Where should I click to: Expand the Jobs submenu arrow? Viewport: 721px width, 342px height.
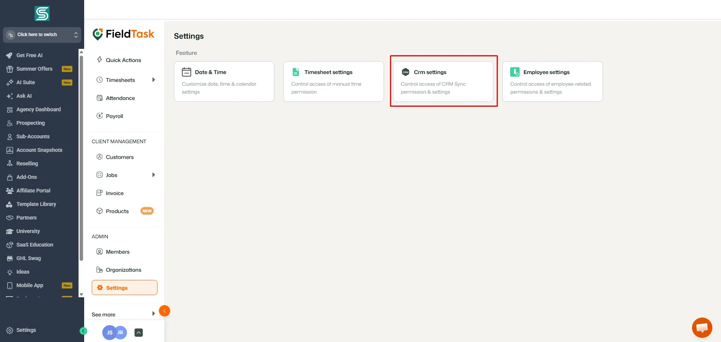[153, 175]
